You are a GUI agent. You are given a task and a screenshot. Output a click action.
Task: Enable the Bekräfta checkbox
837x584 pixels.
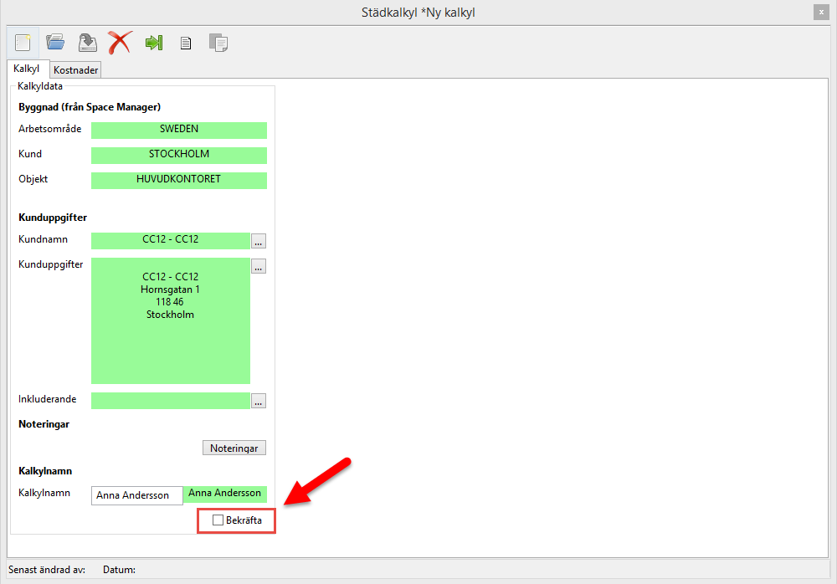click(218, 520)
